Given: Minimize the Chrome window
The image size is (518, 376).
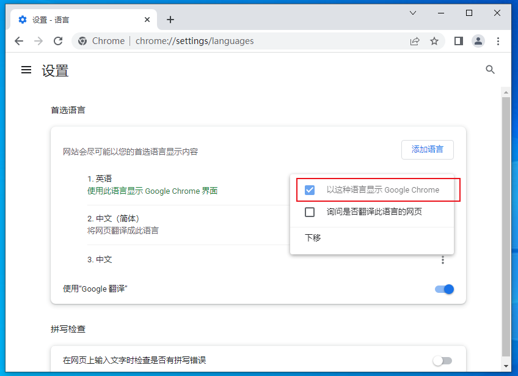Looking at the screenshot, I should click(x=440, y=13).
